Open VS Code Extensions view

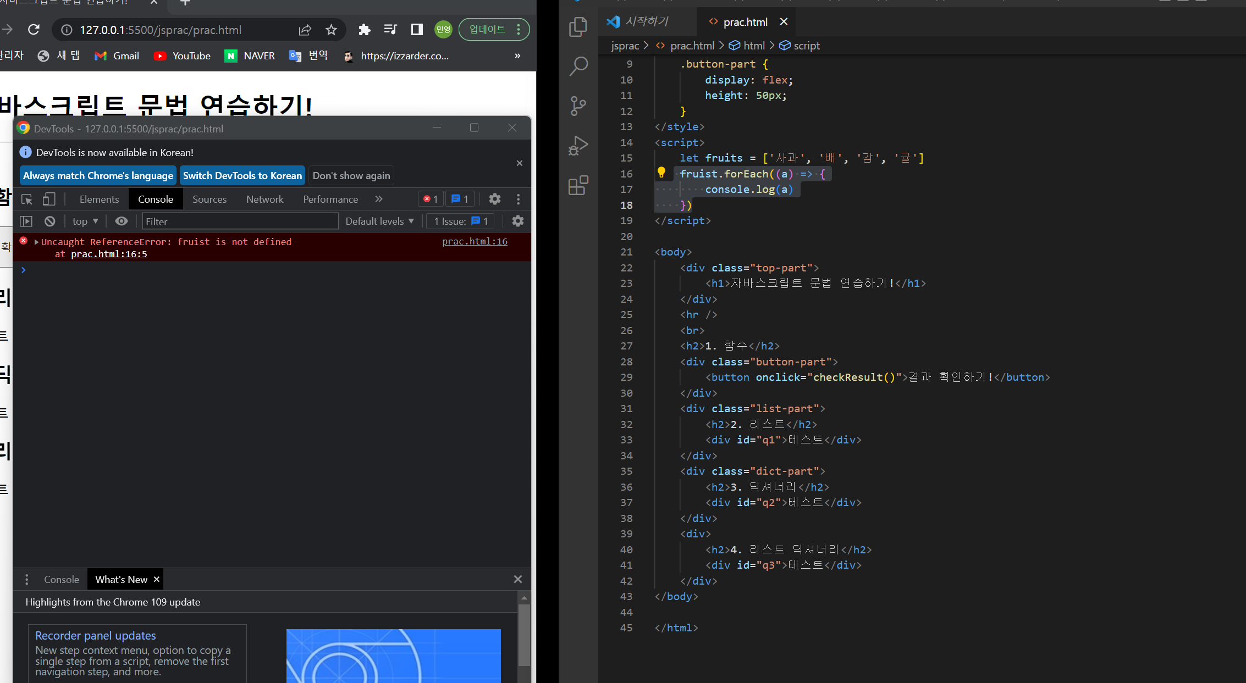coord(578,186)
